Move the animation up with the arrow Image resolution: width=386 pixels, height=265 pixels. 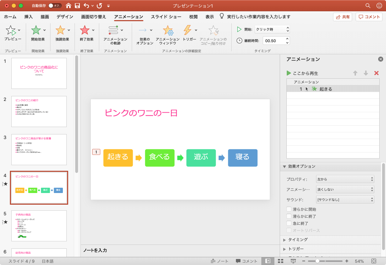point(355,73)
